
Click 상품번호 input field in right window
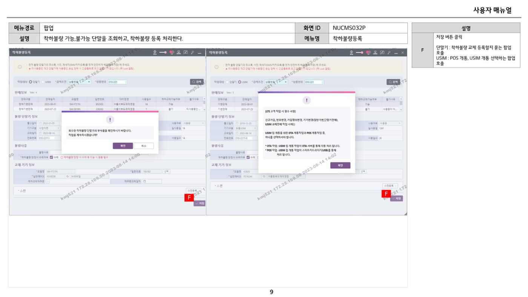(x=315, y=81)
